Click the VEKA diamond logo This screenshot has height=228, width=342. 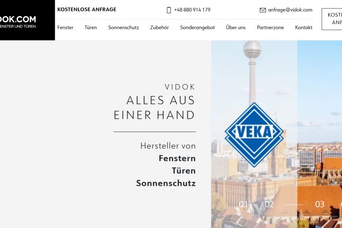pos(254,135)
